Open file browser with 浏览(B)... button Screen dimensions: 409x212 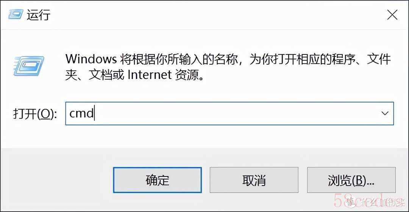point(351,180)
